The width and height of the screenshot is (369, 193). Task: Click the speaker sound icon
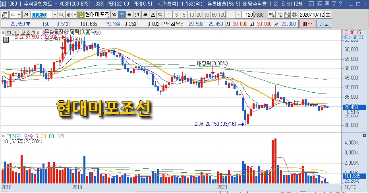click(x=69, y=15)
